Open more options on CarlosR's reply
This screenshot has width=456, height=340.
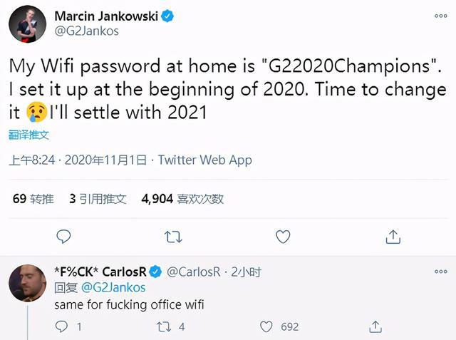coord(440,272)
